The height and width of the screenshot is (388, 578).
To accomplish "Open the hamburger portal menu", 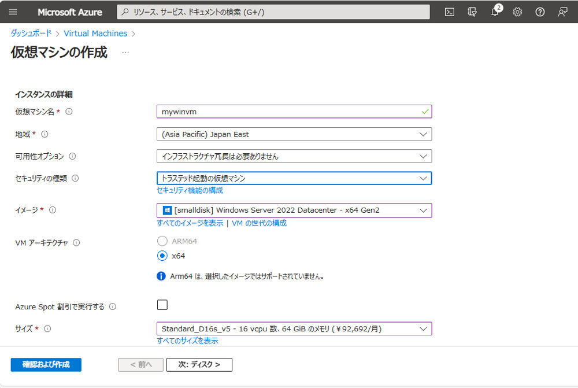I will click(x=13, y=12).
